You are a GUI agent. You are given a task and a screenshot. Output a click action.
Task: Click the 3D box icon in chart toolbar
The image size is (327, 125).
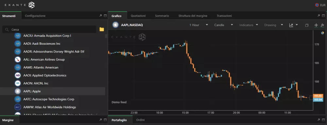pyautogui.click(x=307, y=25)
